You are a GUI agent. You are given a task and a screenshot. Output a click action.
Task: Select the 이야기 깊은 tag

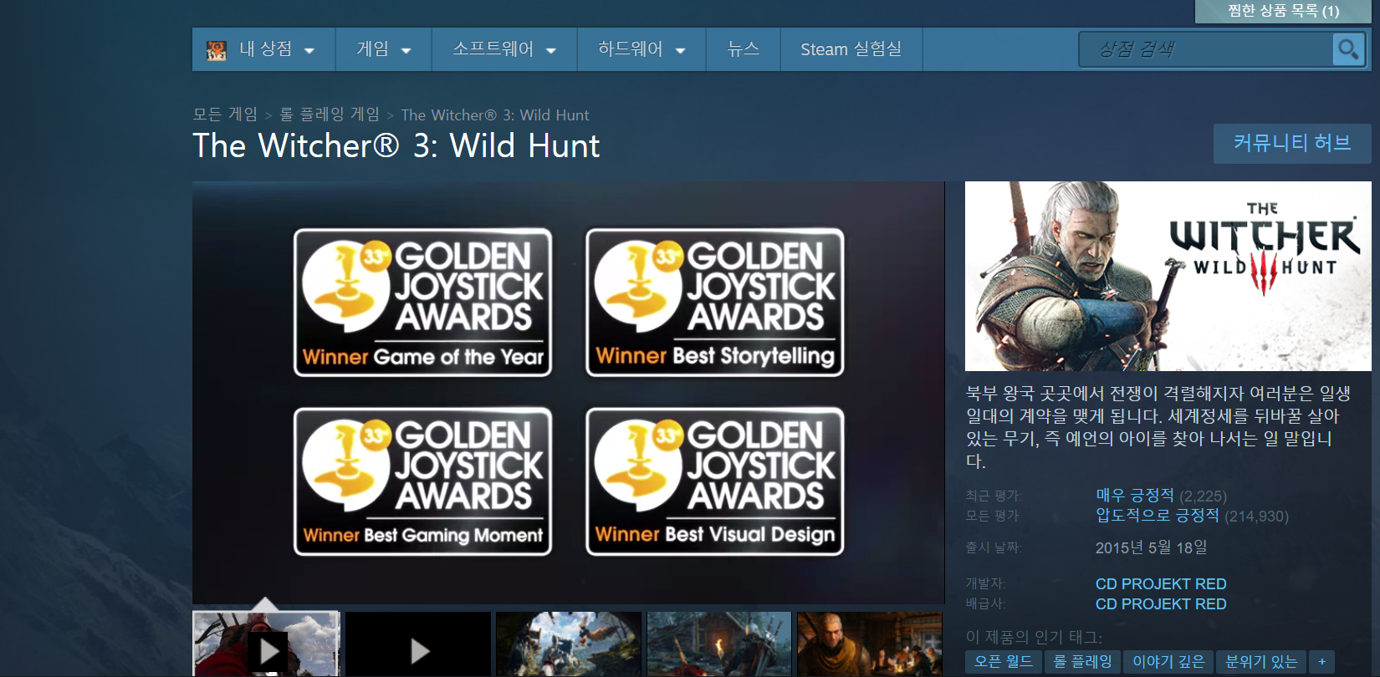(1168, 662)
